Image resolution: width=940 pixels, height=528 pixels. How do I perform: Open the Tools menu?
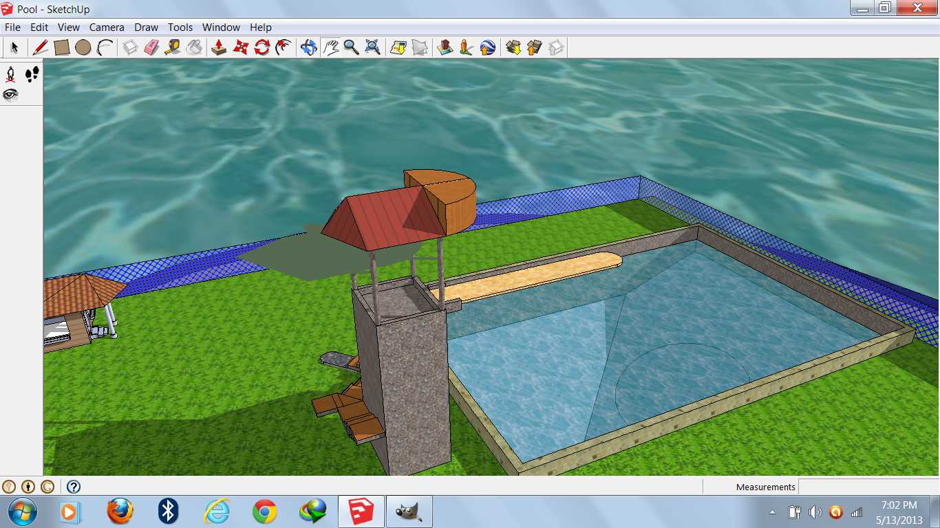[180, 27]
